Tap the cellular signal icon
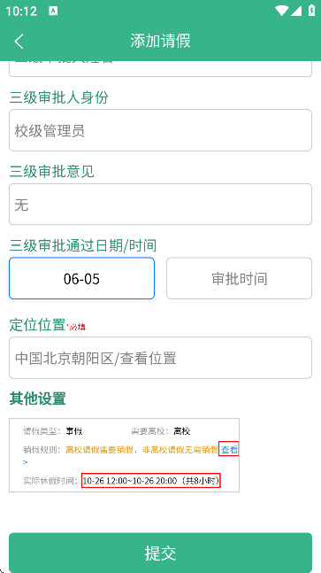 296,11
